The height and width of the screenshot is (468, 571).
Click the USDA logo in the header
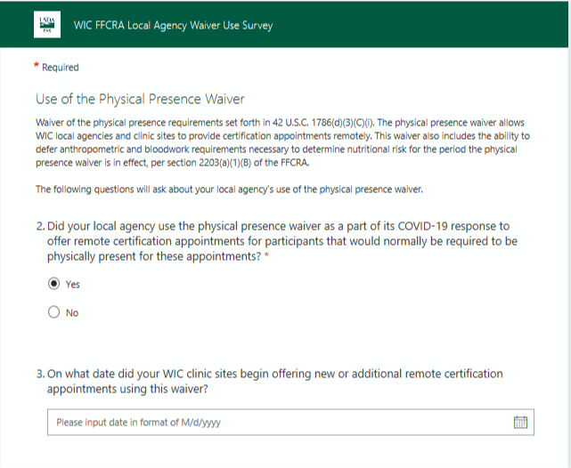pyautogui.click(x=47, y=24)
